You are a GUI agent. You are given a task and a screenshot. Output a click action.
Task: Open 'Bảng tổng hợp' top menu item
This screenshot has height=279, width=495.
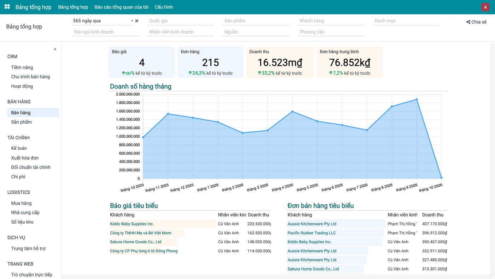pyautogui.click(x=73, y=7)
